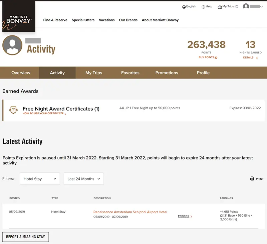The height and width of the screenshot is (244, 267).
Task: Open the Last 24 Months dropdown
Action: (84, 179)
